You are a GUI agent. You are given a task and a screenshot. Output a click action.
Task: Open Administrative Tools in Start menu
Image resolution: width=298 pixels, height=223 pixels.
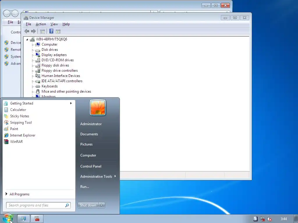pyautogui.click(x=98, y=176)
